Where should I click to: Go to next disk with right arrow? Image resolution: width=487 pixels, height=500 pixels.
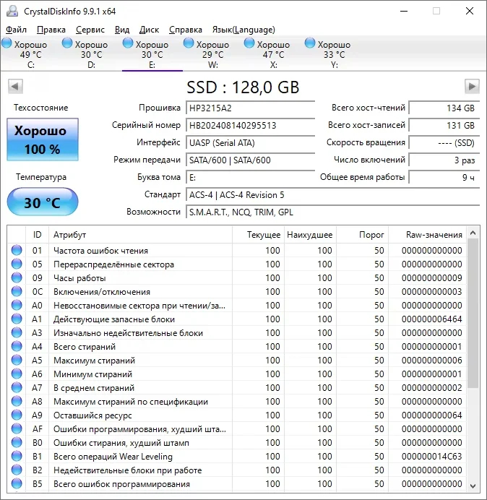click(472, 87)
